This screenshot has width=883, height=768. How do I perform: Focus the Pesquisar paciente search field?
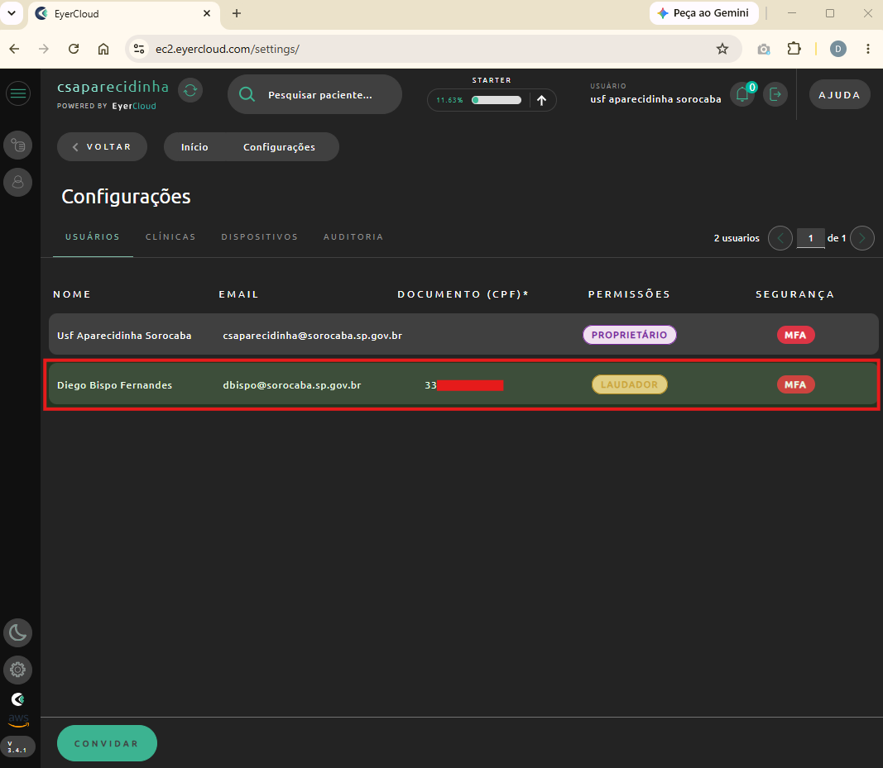click(x=314, y=94)
